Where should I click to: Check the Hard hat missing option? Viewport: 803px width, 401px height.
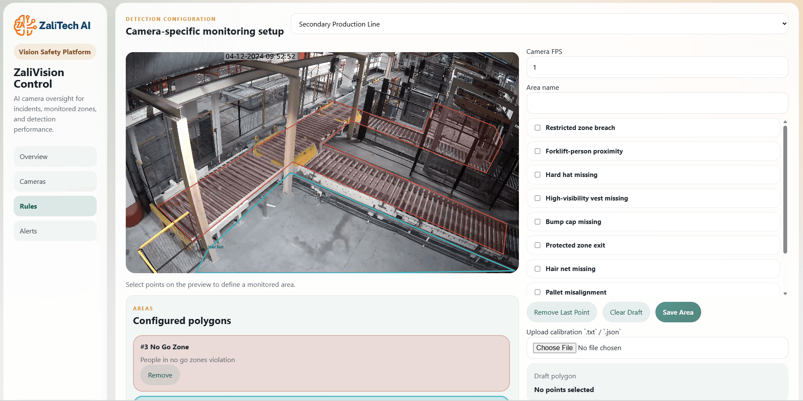coord(537,175)
